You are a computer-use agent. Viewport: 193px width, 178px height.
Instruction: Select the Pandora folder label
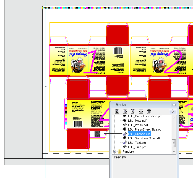click(128, 152)
